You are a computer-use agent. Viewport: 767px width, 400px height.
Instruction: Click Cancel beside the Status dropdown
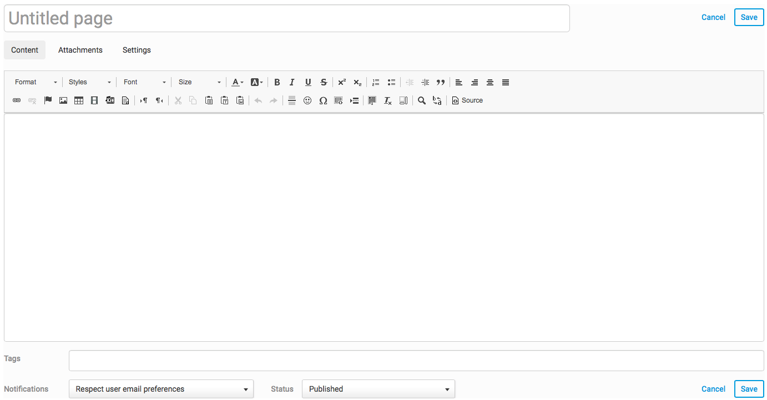(713, 389)
